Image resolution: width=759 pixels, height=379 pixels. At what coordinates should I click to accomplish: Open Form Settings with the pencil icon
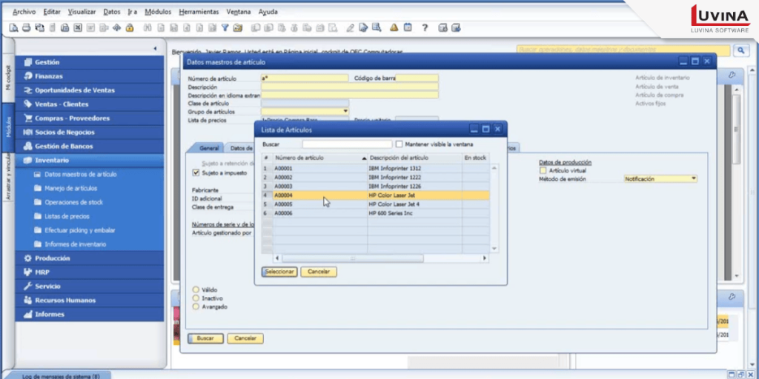351,27
